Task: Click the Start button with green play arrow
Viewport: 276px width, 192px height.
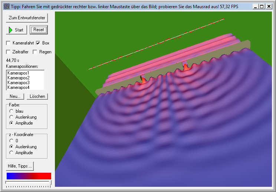Action: click(x=17, y=30)
